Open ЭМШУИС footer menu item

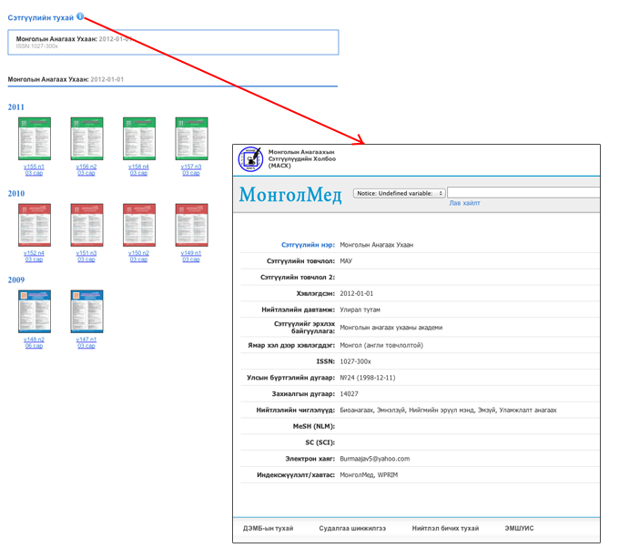(519, 528)
